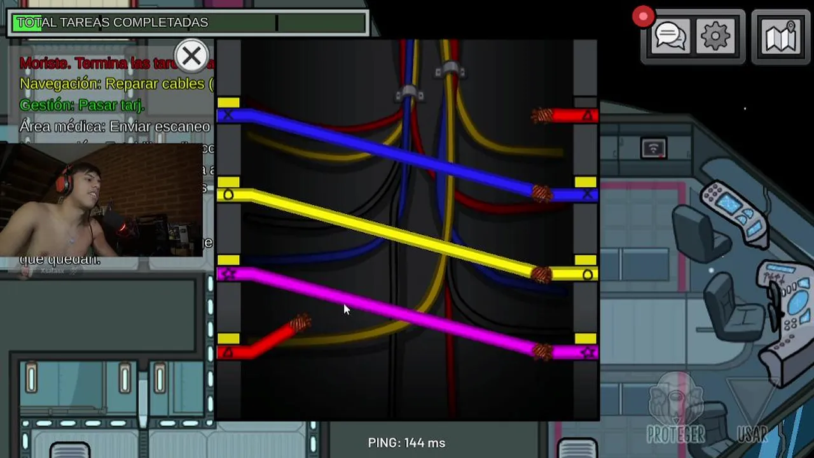Click the red wire terminal on right

coord(565,115)
